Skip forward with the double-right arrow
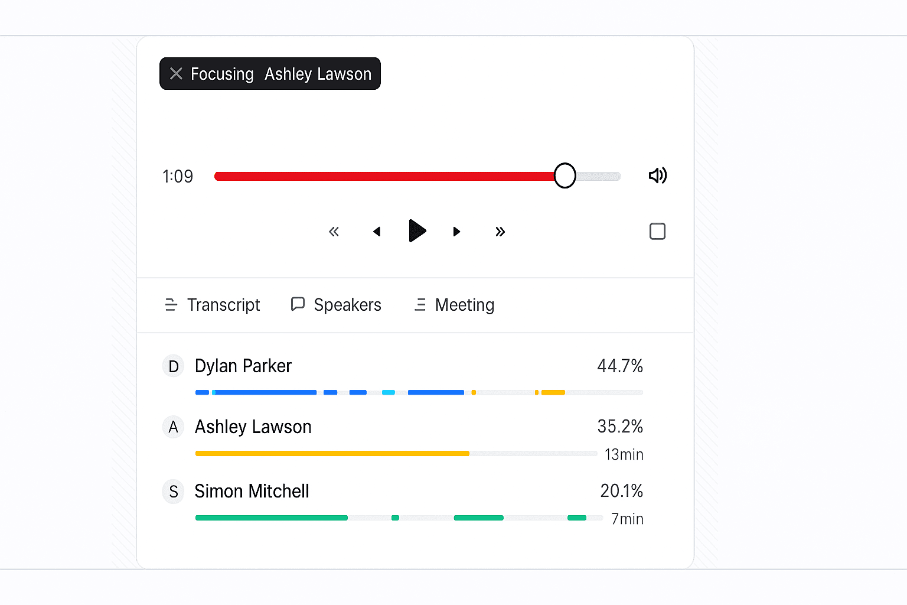Viewport: 907px width, 605px height. 500,232
